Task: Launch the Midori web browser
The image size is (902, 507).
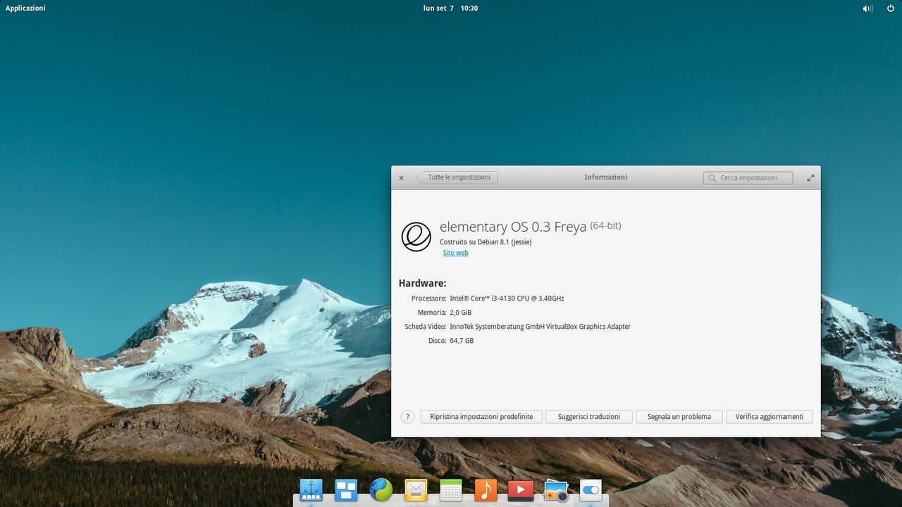Action: 381,489
